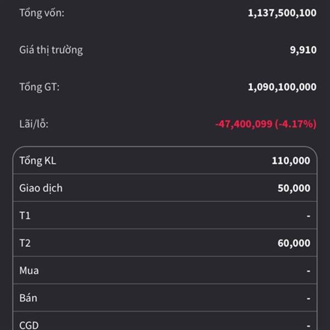Image resolution: width=330 pixels, height=330 pixels.
Task: Open the Tổng KL row
Action: 165,161
